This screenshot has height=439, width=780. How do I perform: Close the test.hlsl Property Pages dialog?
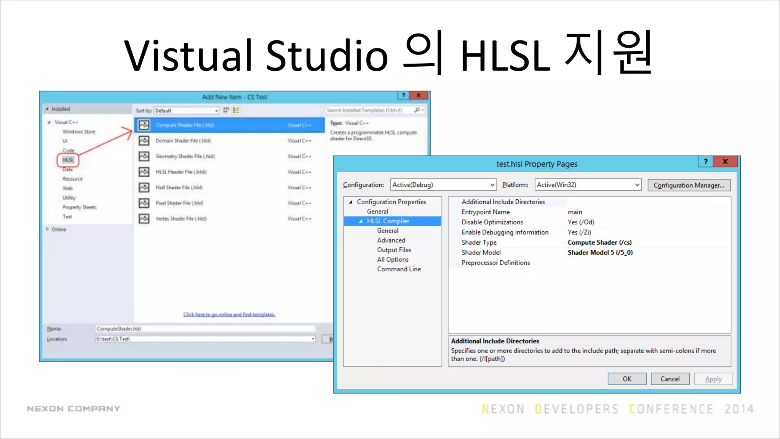tap(725, 162)
